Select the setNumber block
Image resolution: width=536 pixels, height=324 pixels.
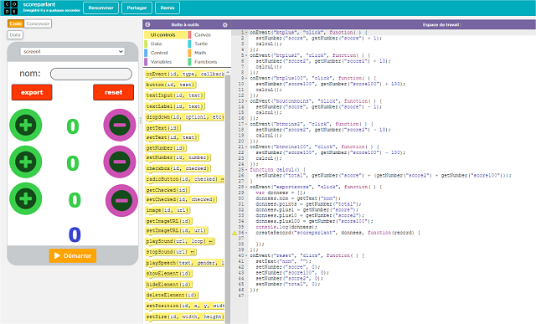click(178, 157)
